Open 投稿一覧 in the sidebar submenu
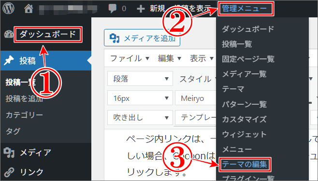The width and height of the screenshot is (318, 181). point(21,83)
